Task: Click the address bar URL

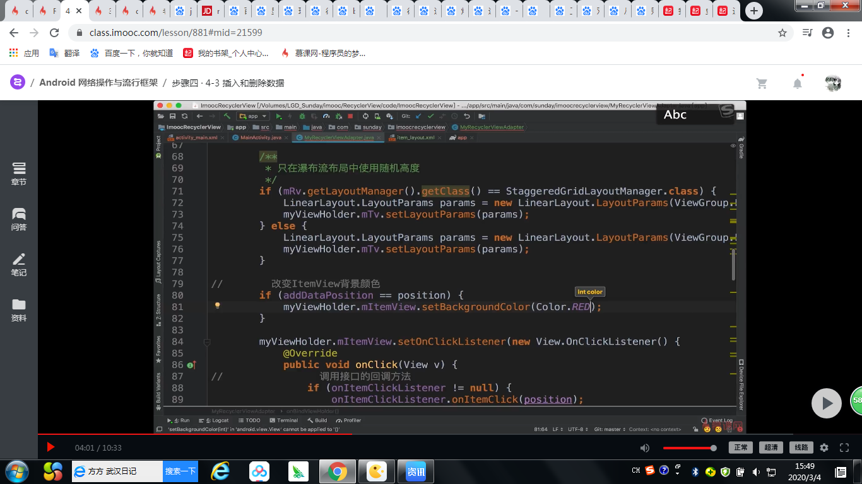Action: 176,33
